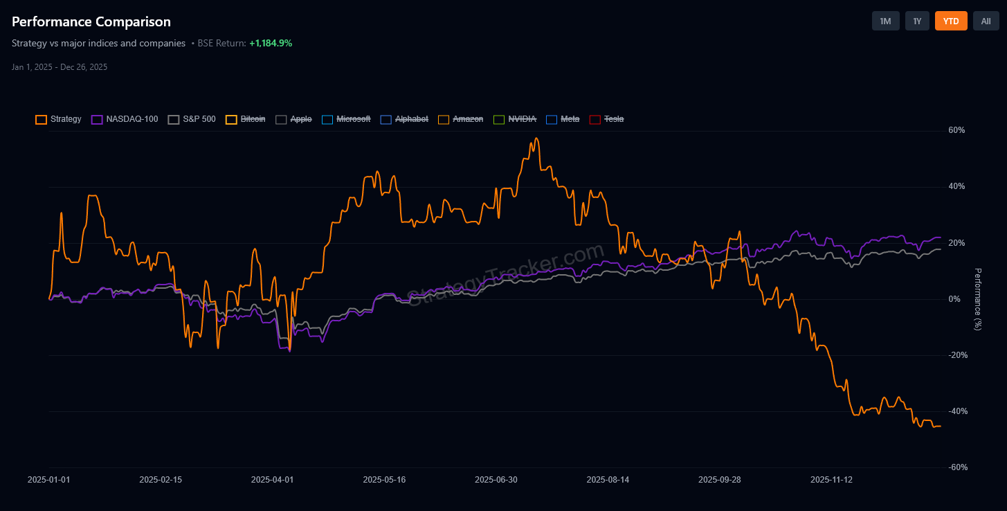Re-enable the Apple series in the legend
Image resolution: width=1007 pixels, height=511 pixels.
click(293, 119)
